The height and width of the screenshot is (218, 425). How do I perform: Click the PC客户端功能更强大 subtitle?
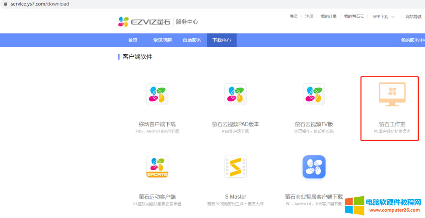pyautogui.click(x=392, y=131)
